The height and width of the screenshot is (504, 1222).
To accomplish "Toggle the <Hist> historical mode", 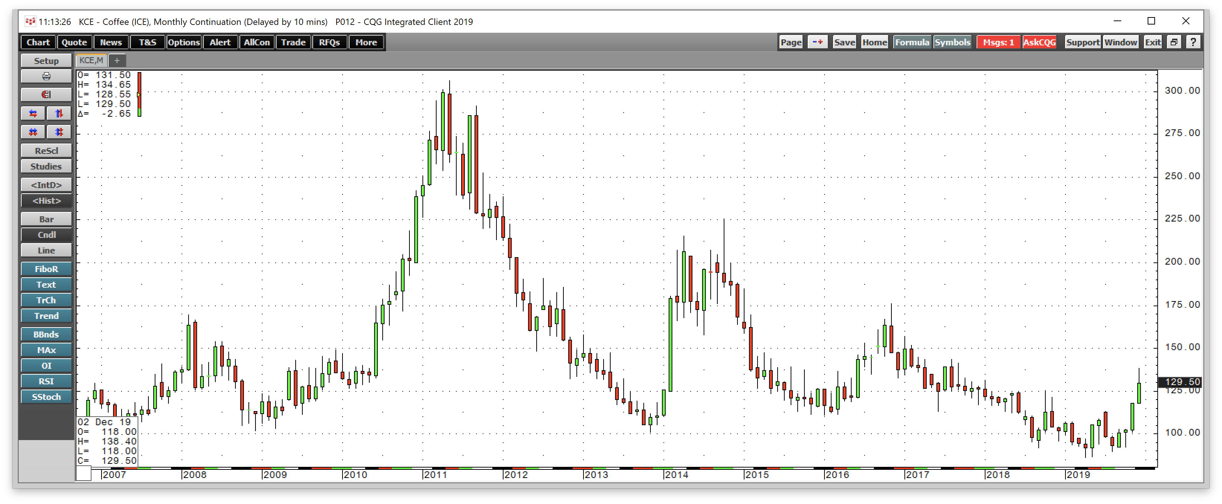I will [46, 201].
